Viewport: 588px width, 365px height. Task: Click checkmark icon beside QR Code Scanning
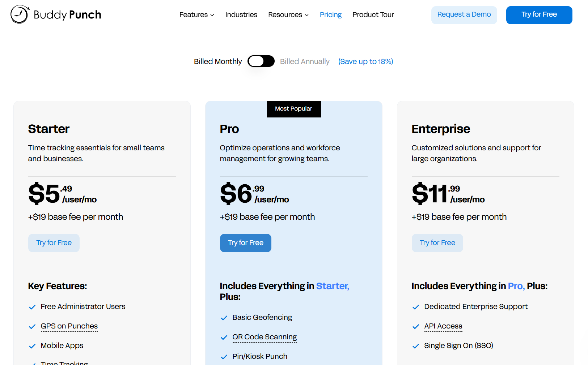click(224, 338)
